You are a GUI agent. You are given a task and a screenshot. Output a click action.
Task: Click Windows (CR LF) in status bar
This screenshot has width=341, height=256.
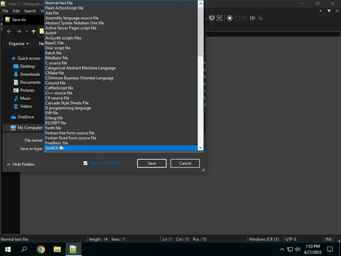pos(264,239)
